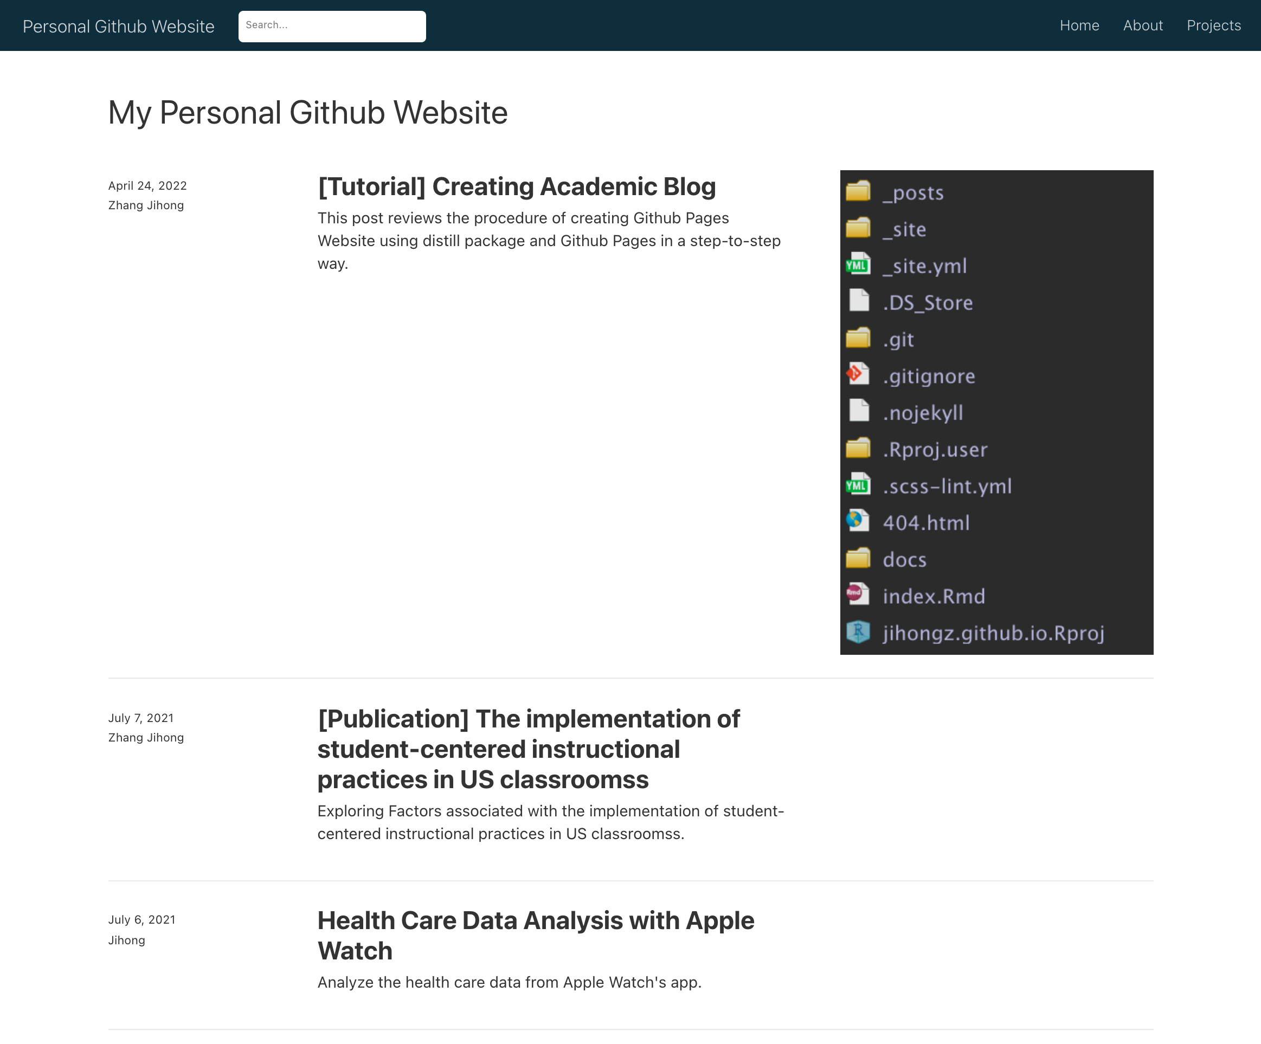Click the .git folder icon
This screenshot has height=1044, width=1261.
(x=858, y=338)
